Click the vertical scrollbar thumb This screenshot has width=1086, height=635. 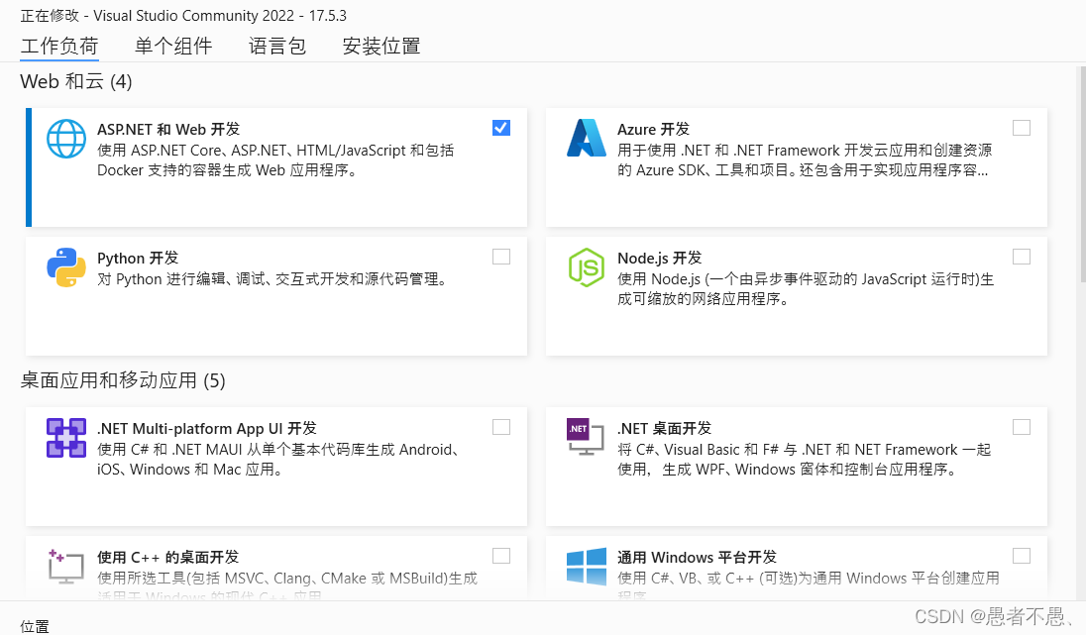tap(1083, 174)
